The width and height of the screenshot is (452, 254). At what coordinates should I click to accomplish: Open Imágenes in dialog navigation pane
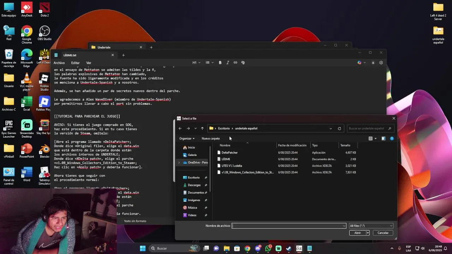pos(194,200)
